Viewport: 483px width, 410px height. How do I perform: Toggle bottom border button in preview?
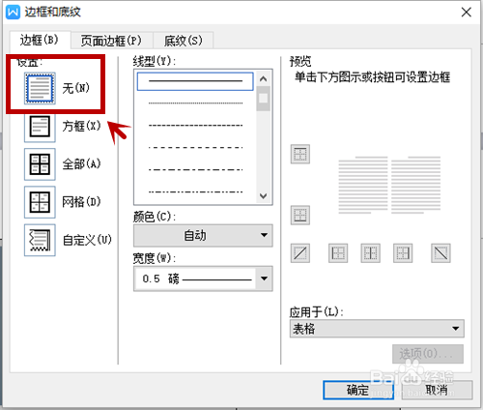pyautogui.click(x=300, y=215)
